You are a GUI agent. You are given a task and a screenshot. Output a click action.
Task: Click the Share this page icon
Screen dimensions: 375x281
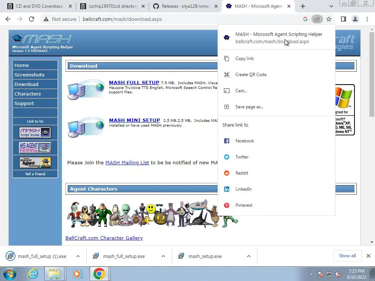[x=317, y=19]
